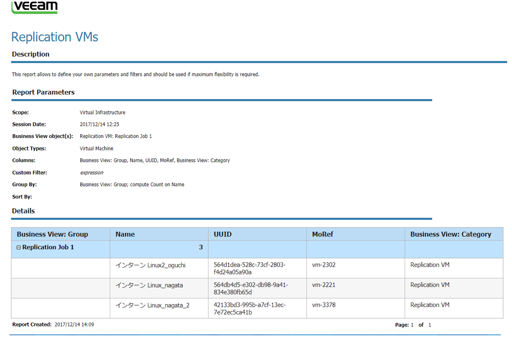Click Replication VM category for vm-2221 row
Viewport: 512px width, 343px height.
pyautogui.click(x=430, y=285)
